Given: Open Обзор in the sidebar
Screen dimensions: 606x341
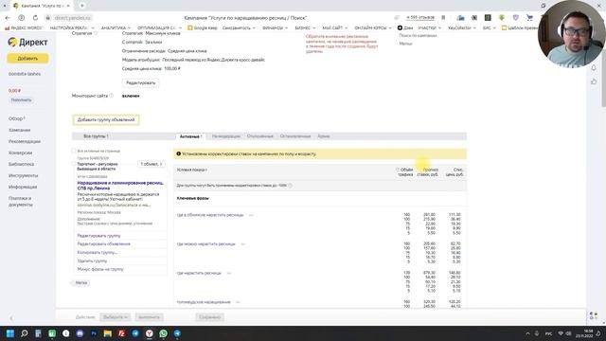Looking at the screenshot, I should click(17, 118).
